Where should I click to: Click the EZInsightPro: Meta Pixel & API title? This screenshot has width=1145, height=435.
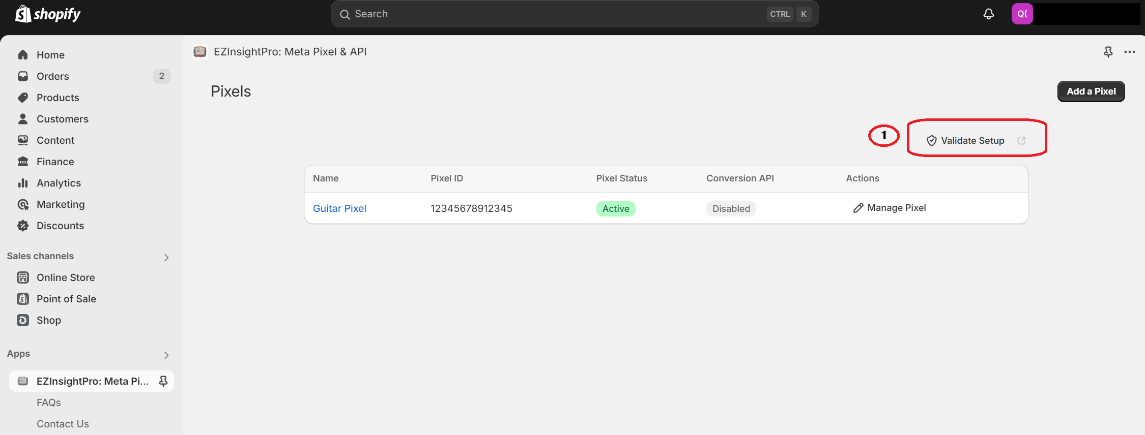click(x=290, y=52)
